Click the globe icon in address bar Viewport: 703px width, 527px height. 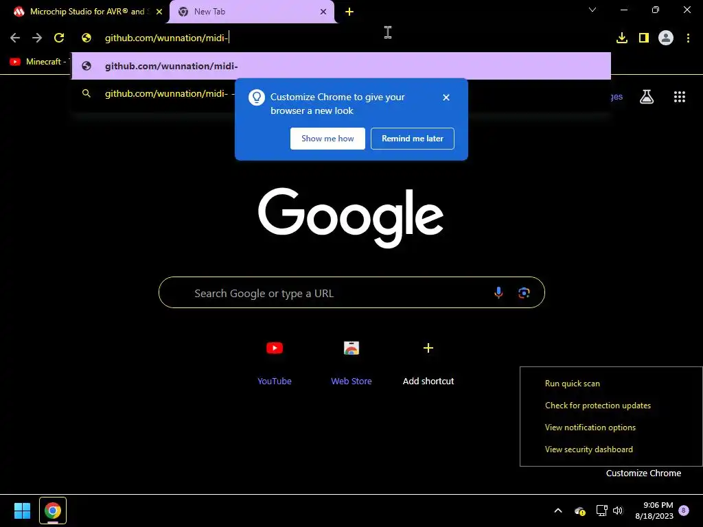coord(87,38)
